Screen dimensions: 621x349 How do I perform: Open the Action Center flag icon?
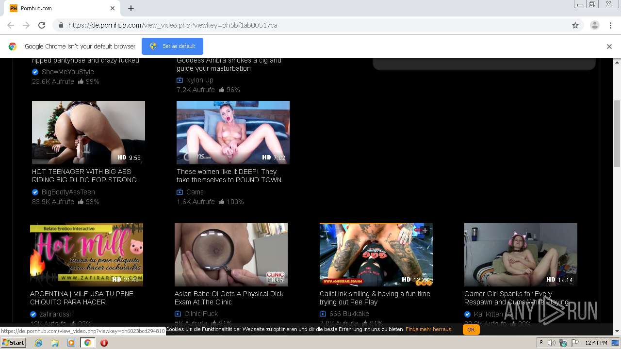[x=574, y=343]
